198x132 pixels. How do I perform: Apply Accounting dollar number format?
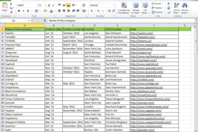coord(92,11)
